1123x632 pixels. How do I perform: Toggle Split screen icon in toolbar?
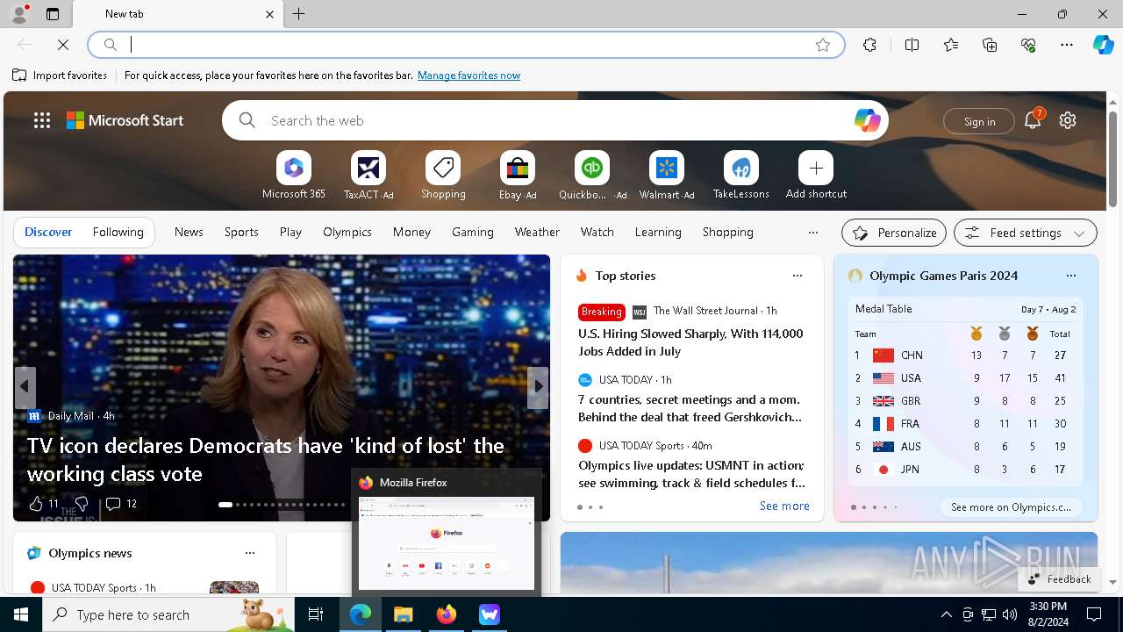coord(912,45)
